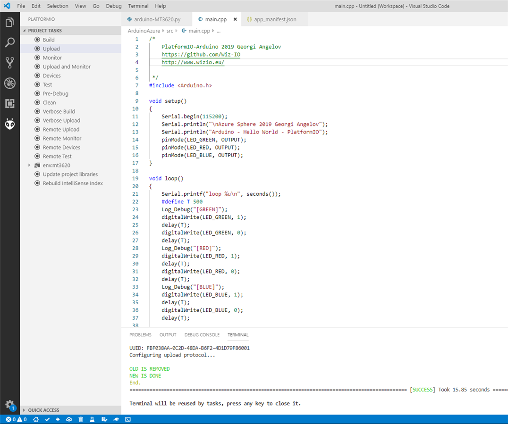Screen dimensions: 508x424
Task: Open the Serial Monitor plug icon
Action: 116,419
